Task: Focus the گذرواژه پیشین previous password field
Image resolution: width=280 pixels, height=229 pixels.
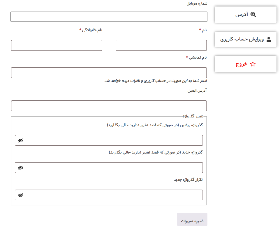Action: point(109,141)
